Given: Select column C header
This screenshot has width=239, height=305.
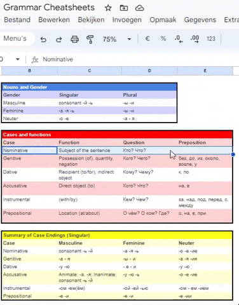Looking at the screenshot, I should pos(90,71).
